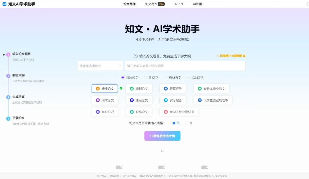Click the blue 开题报告 icon
309x179 pixels.
(166, 89)
